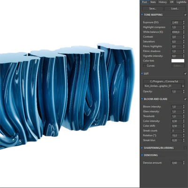Click the Exposure (EV) spinner arrows
This screenshot has height=188, width=188.
[184, 23]
